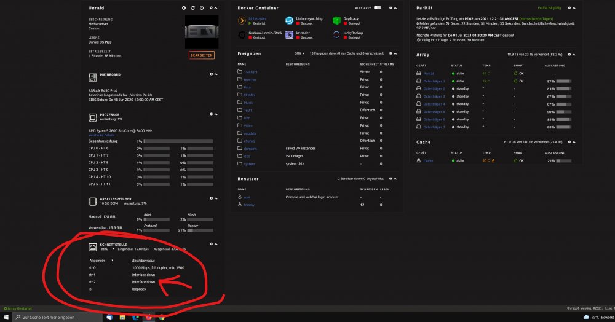Open Benutzer panel settings gear
The width and height of the screenshot is (615, 322).
391,179
